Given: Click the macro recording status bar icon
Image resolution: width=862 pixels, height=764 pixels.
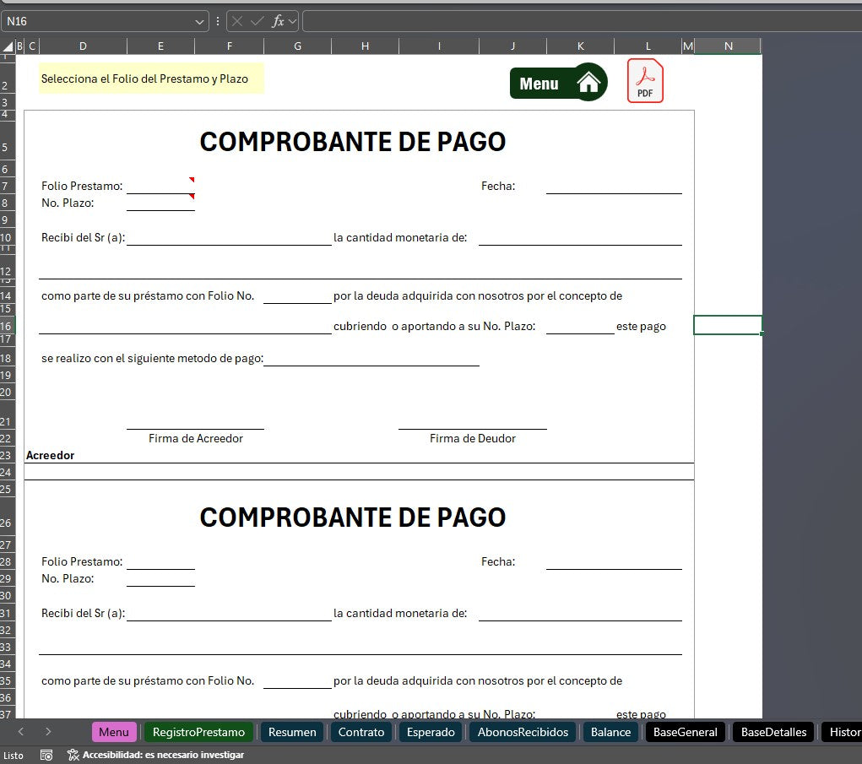Looking at the screenshot, I should pos(46,755).
